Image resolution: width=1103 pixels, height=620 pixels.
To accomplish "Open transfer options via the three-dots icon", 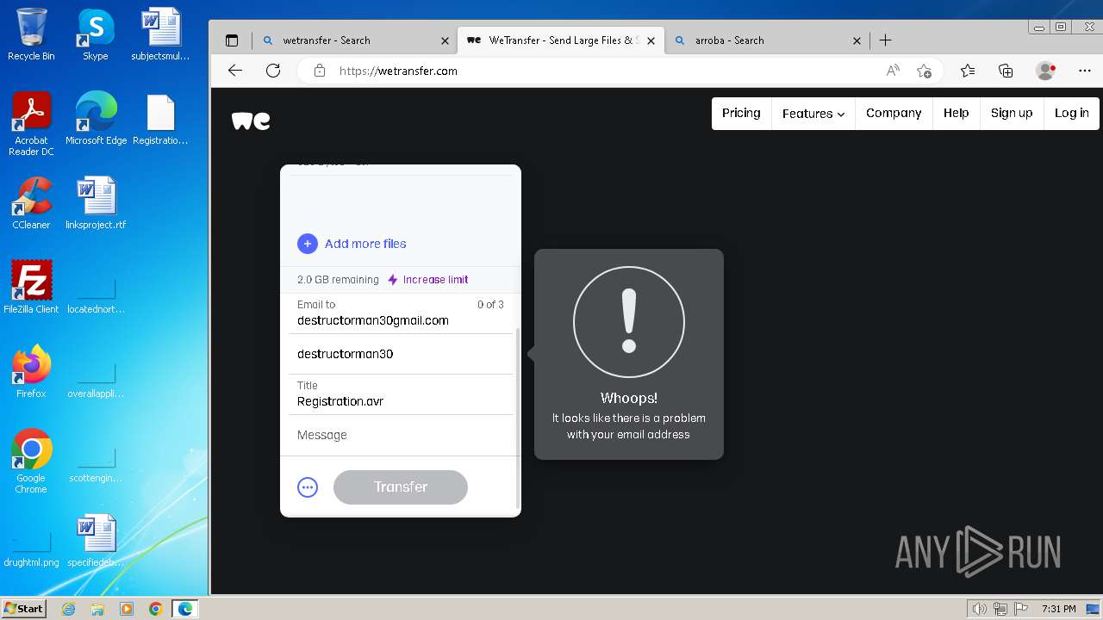I will [x=308, y=487].
